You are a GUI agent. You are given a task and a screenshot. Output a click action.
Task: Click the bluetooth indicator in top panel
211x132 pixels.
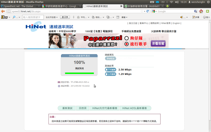point(167,2)
